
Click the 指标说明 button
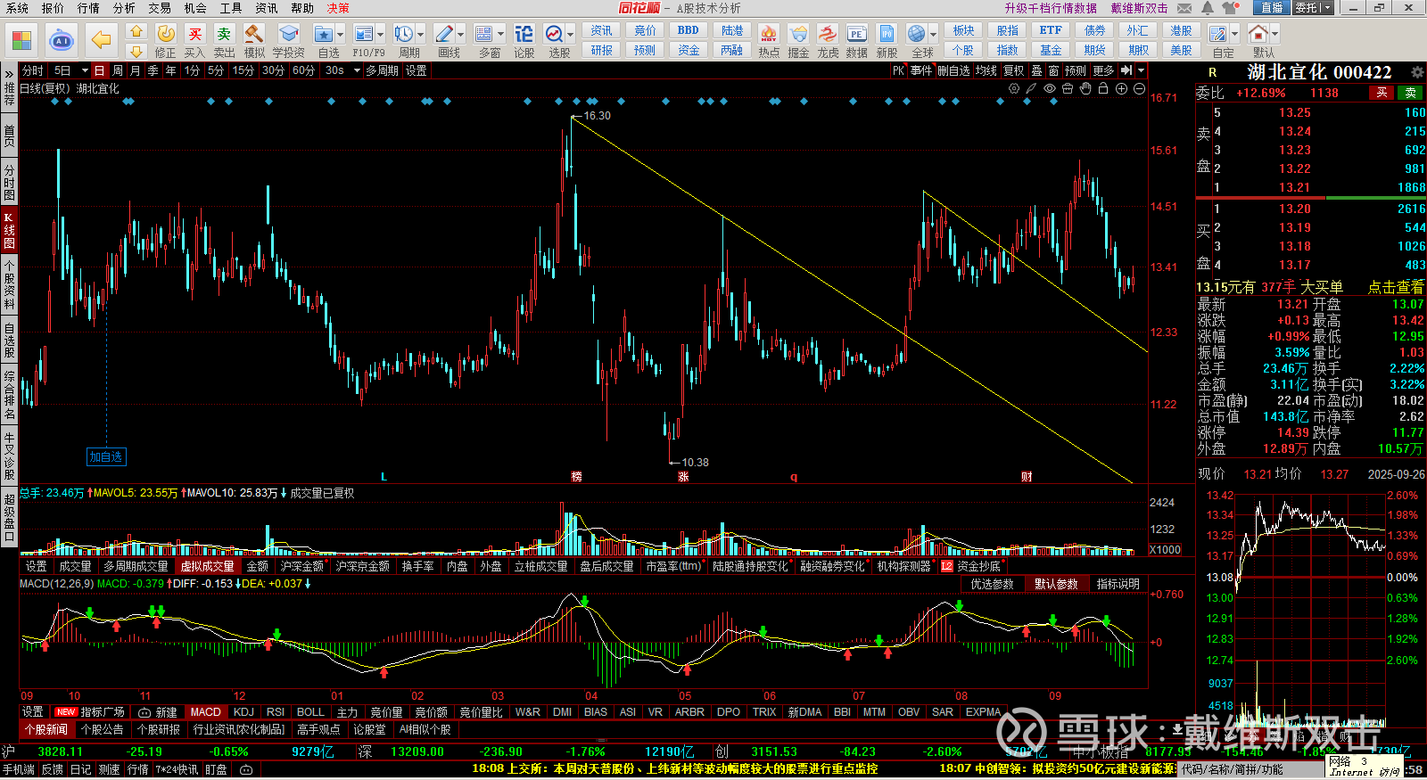pos(1118,584)
